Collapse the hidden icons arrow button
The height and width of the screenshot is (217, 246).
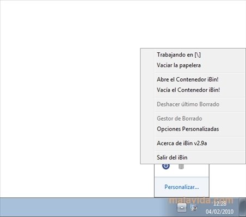tap(182, 207)
